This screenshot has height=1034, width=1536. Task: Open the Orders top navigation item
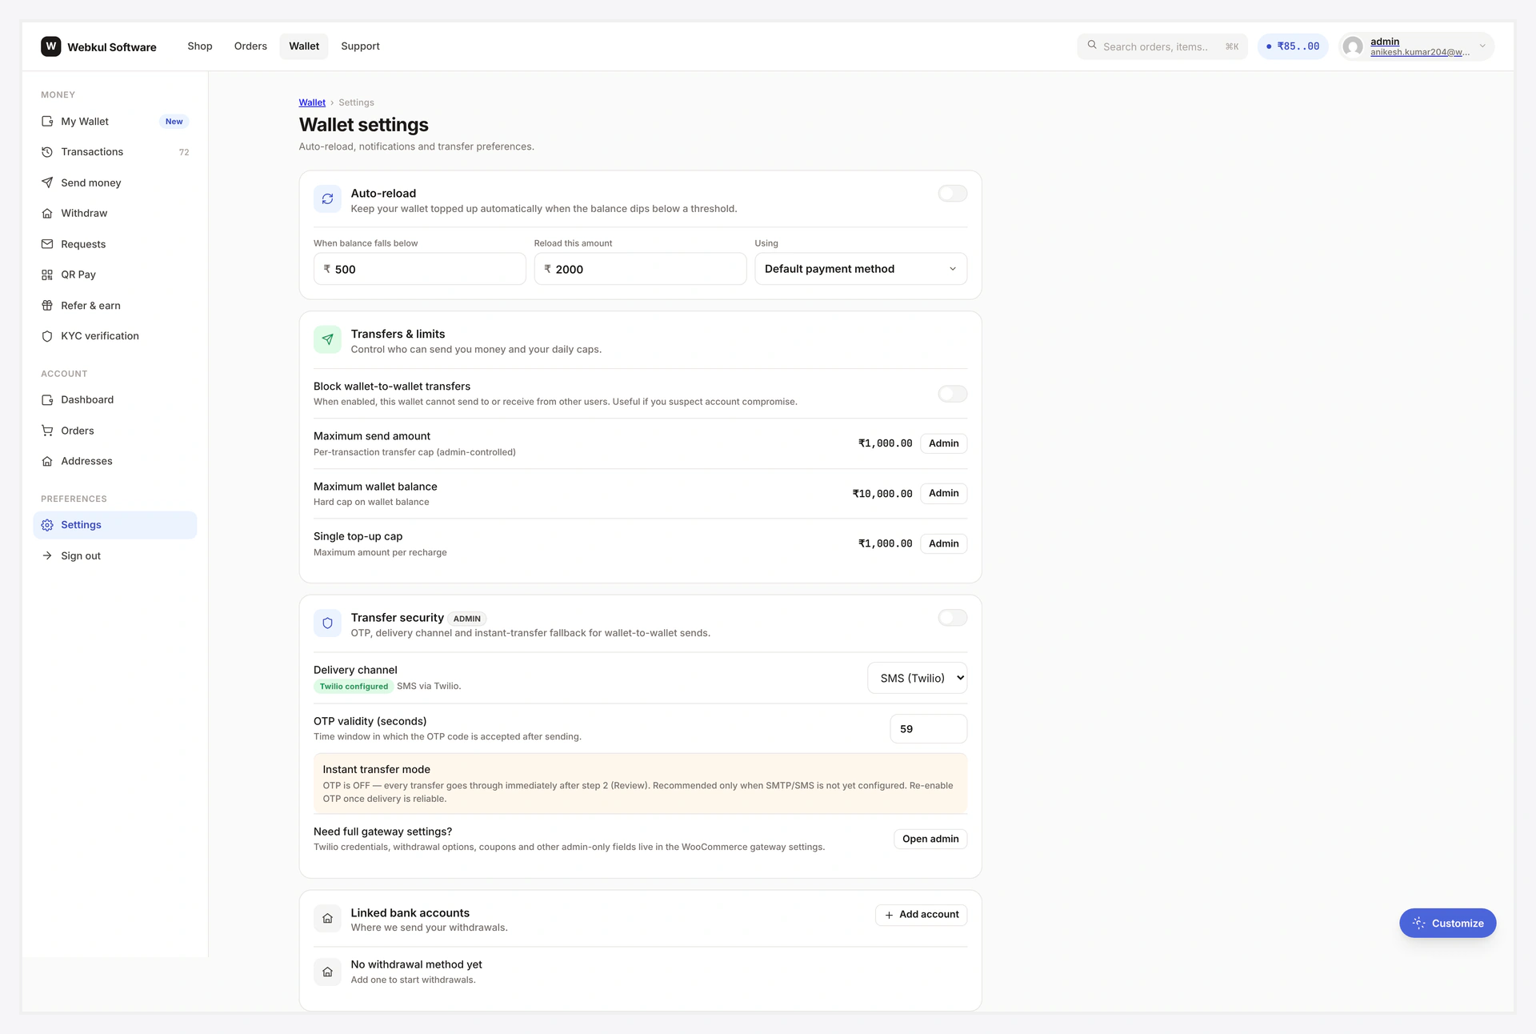coord(250,46)
